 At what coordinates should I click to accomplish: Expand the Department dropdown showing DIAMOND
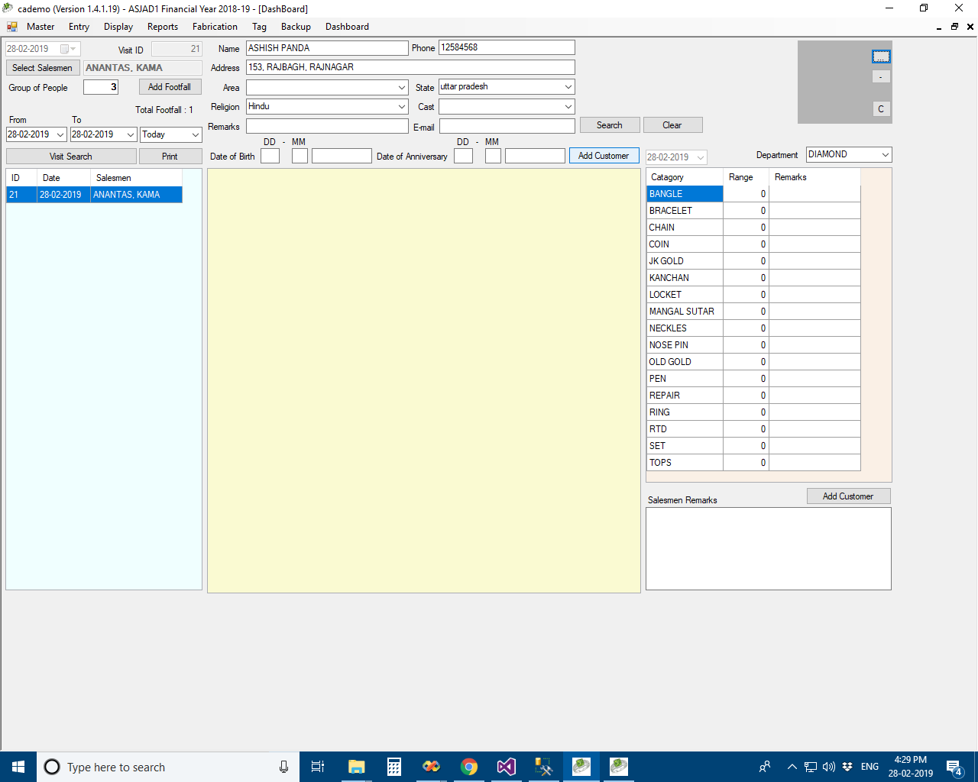pos(885,155)
